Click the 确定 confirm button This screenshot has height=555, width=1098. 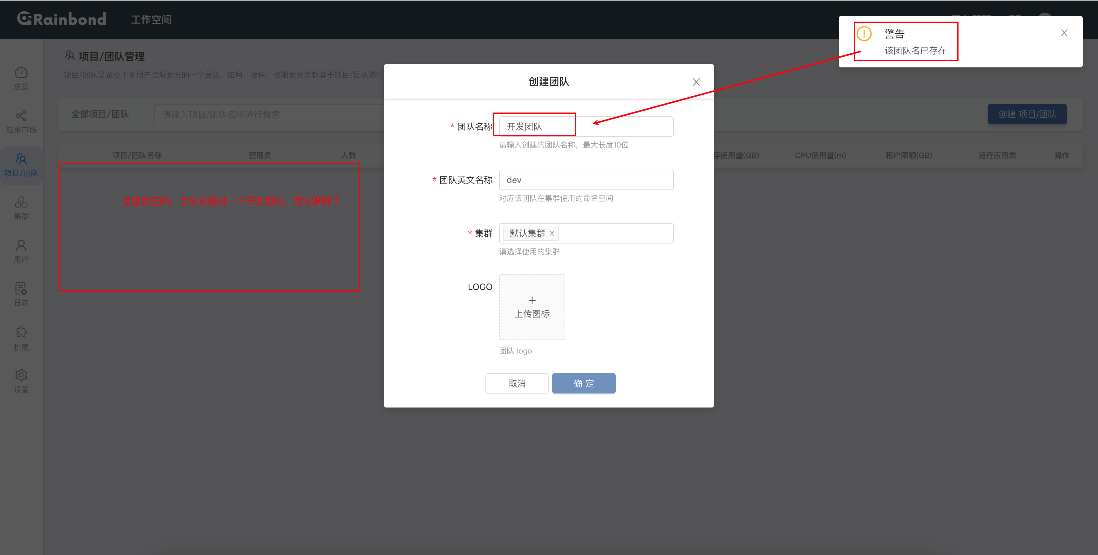pyautogui.click(x=584, y=383)
